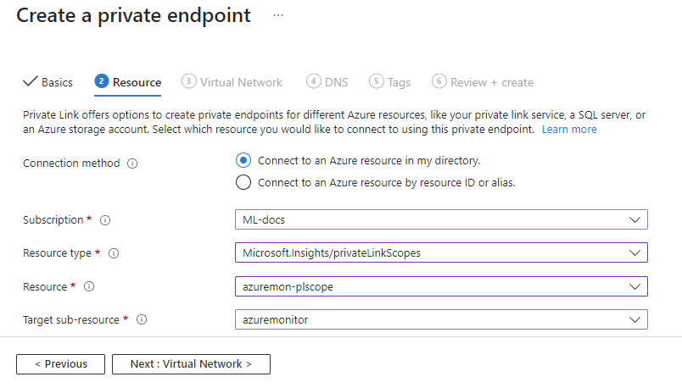682x388 pixels.
Task: Click the Previous button
Action: [60, 364]
